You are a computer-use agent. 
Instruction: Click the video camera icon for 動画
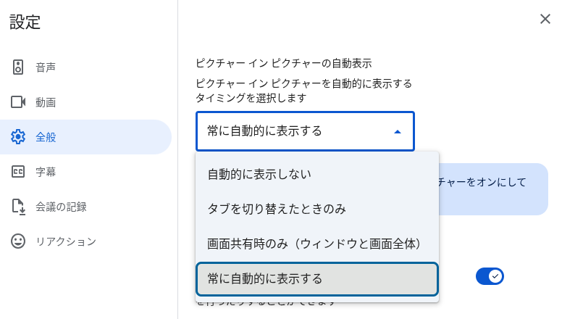(19, 102)
